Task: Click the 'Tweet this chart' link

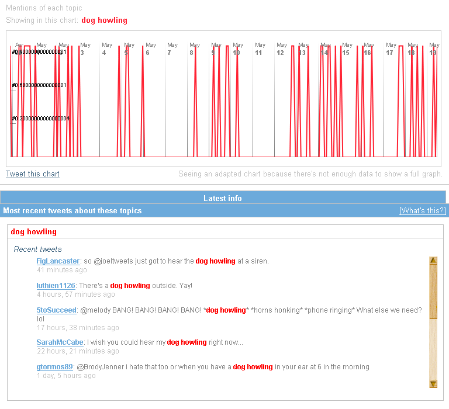Action: pos(33,174)
